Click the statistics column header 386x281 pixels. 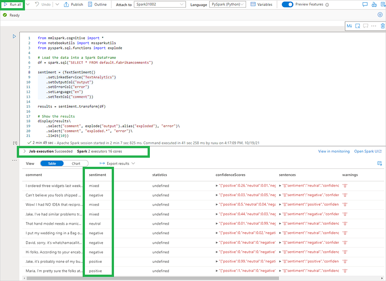[x=159, y=175]
